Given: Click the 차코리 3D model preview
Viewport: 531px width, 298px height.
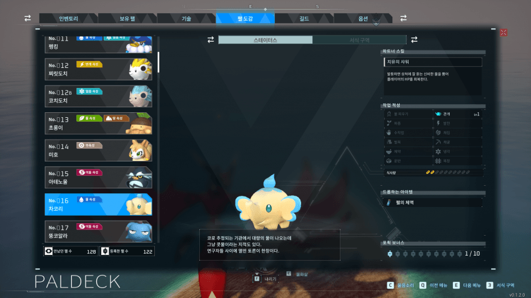Looking at the screenshot, I should 268,203.
